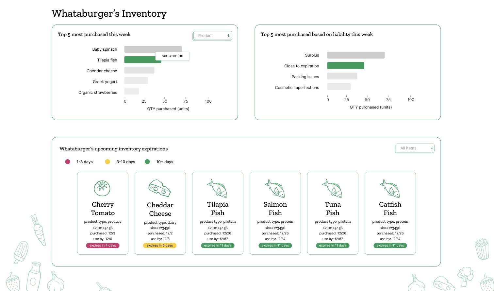Click '10+ days' legend label
The width and height of the screenshot is (494, 291).
[165, 162]
